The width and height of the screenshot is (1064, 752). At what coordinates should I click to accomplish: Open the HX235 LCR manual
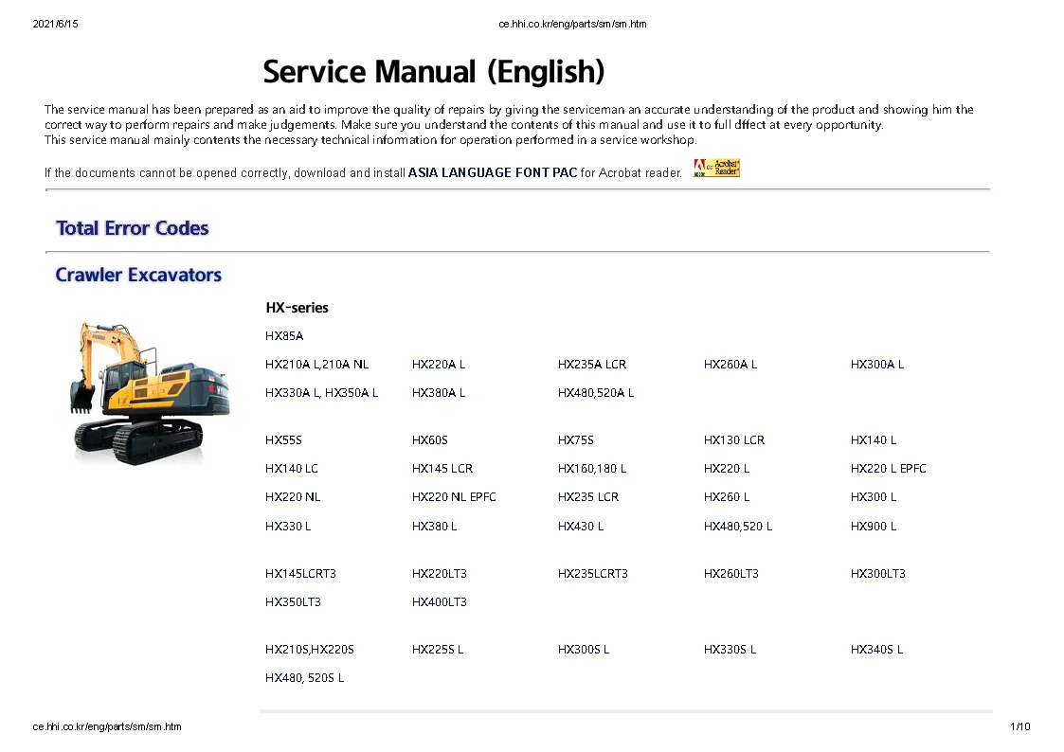pos(588,497)
